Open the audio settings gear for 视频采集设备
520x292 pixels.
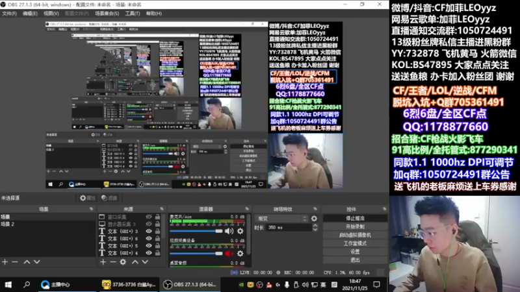click(240, 254)
